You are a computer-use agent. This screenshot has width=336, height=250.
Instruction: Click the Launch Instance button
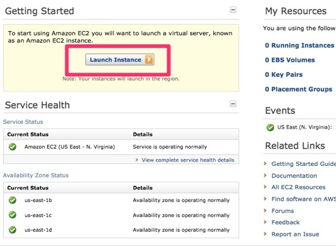[x=120, y=60]
